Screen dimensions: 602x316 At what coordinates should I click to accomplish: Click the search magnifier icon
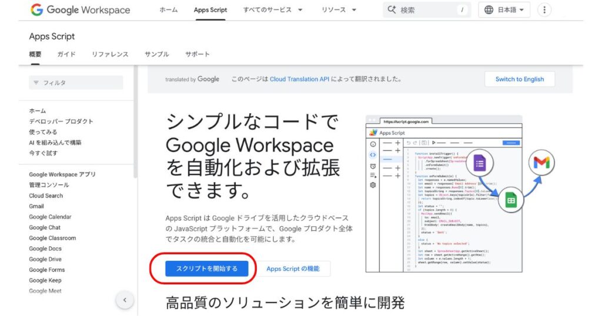click(391, 9)
